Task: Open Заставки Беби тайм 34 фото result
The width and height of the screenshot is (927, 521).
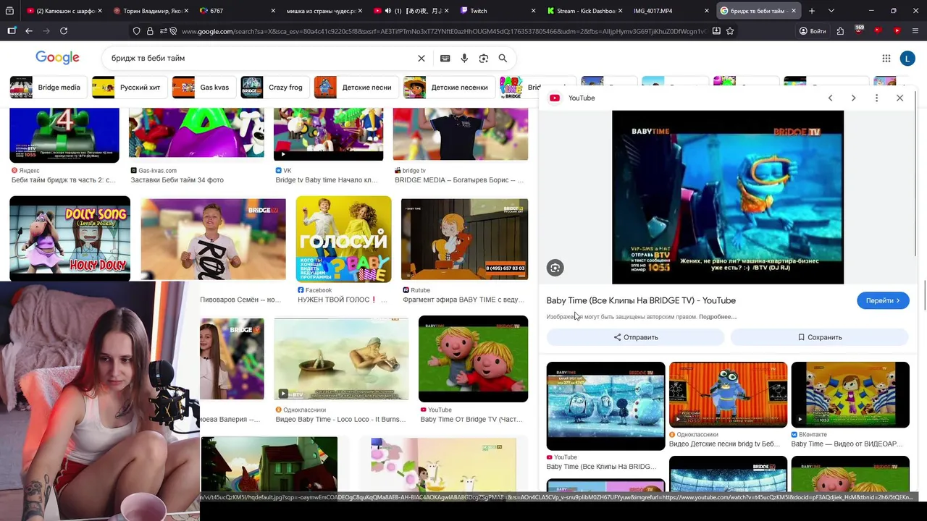Action: pyautogui.click(x=177, y=180)
